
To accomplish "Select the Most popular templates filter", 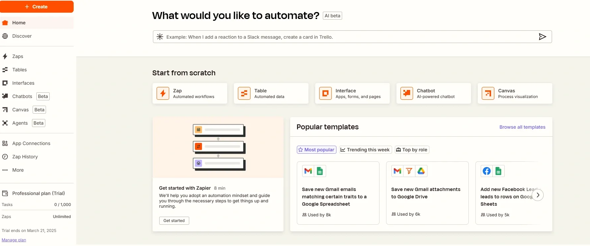I will coord(316,150).
